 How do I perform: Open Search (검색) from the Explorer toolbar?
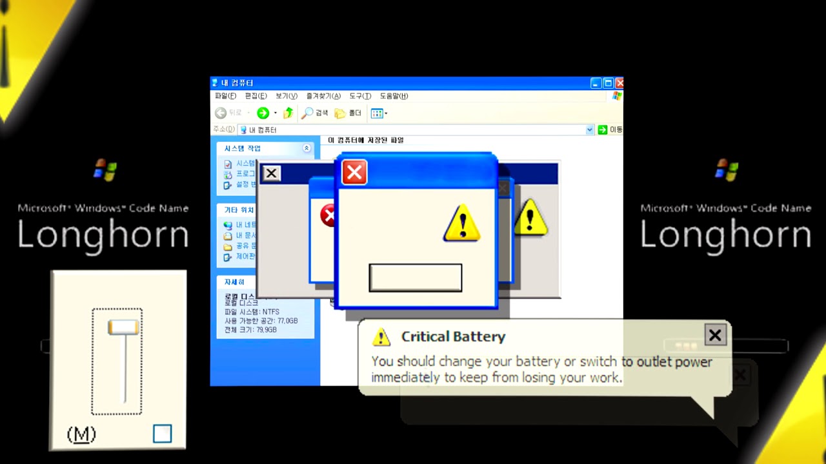[x=315, y=113]
